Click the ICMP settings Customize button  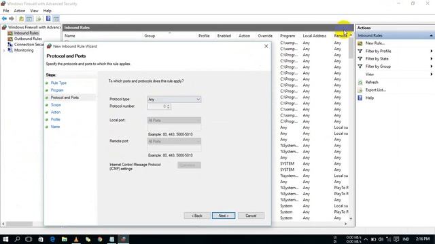189,165
